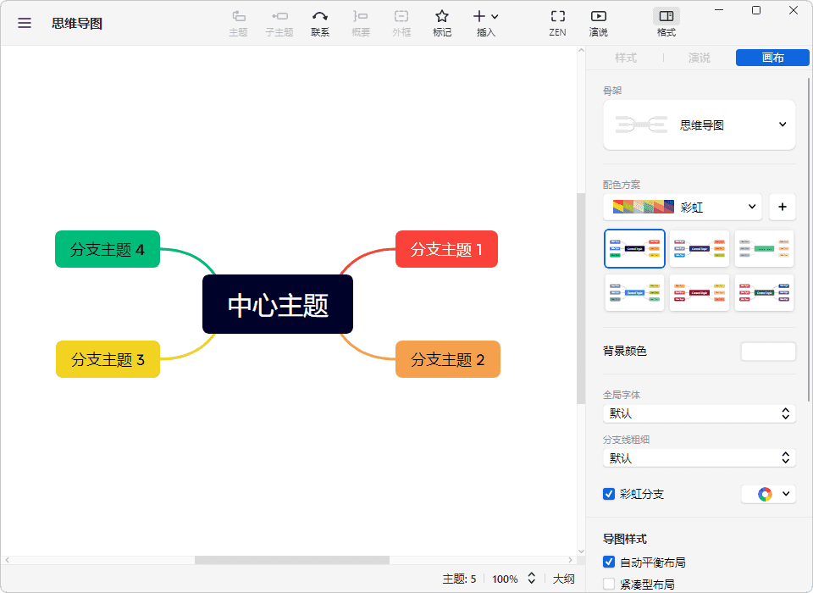Switch to the 样式 tab
Viewport: 813px width, 593px height.
pos(626,58)
